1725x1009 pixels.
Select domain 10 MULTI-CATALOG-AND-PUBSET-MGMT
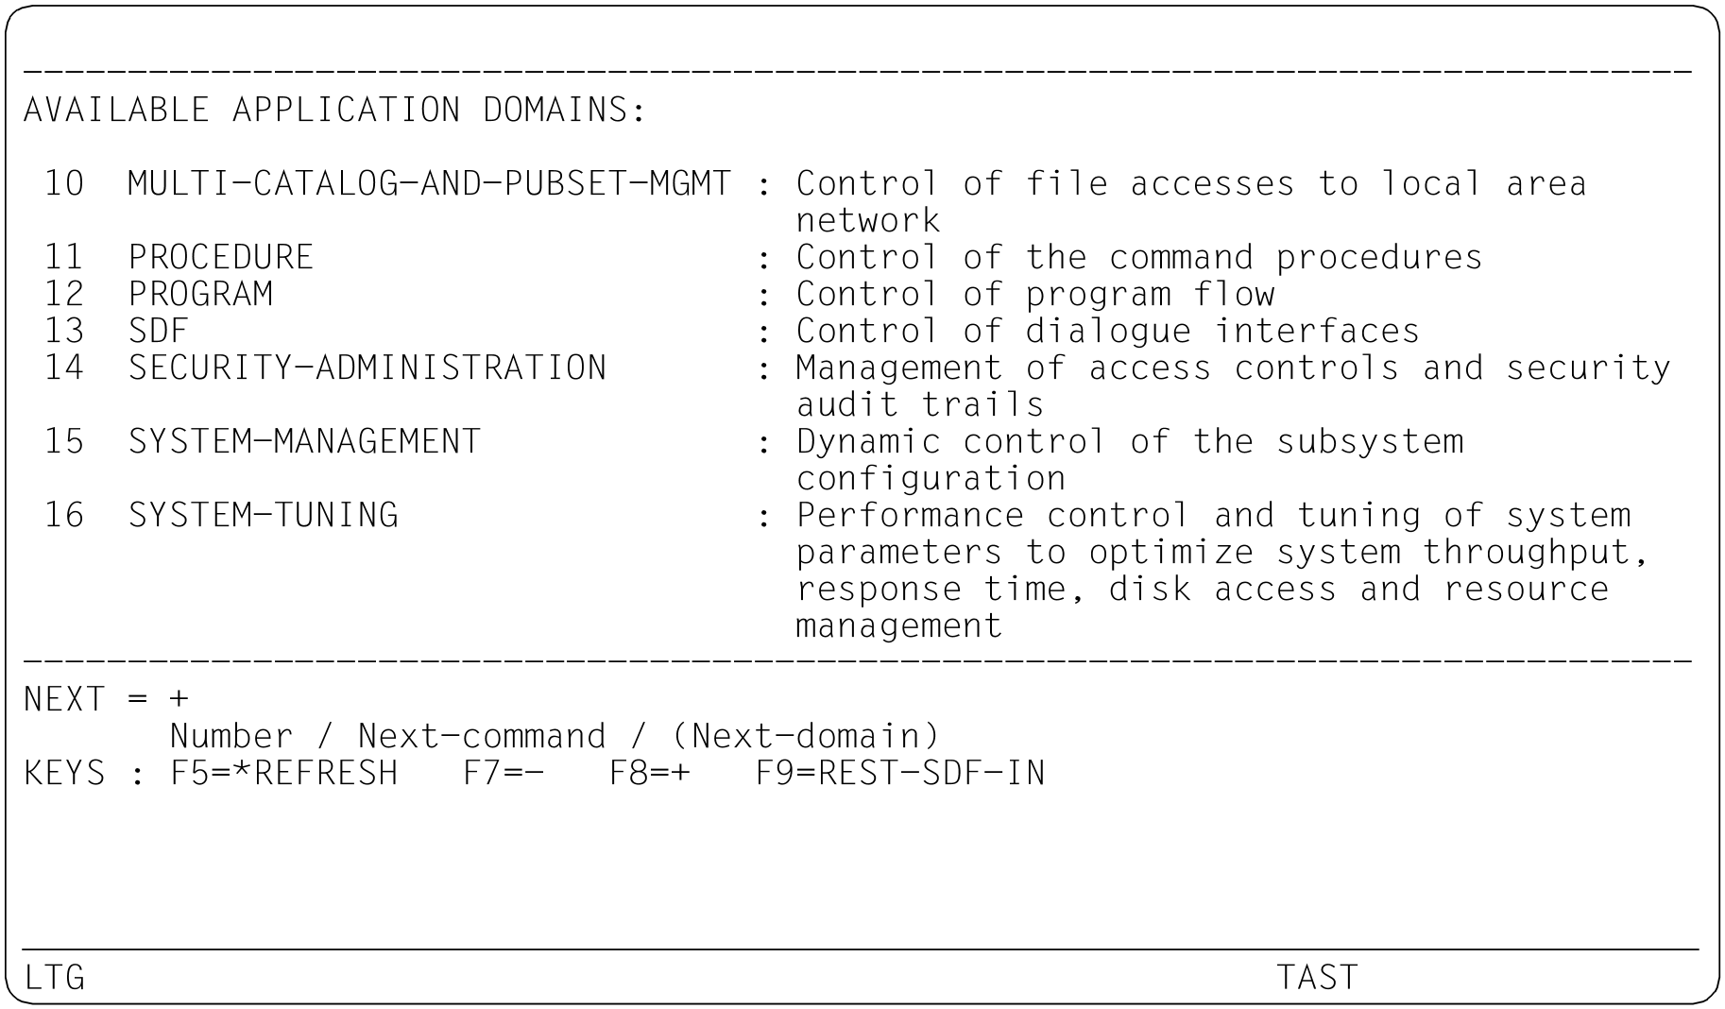[429, 183]
